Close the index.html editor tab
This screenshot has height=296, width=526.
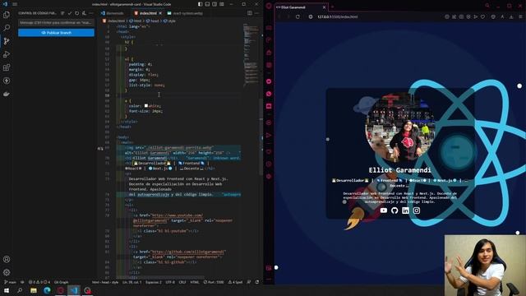coord(160,13)
